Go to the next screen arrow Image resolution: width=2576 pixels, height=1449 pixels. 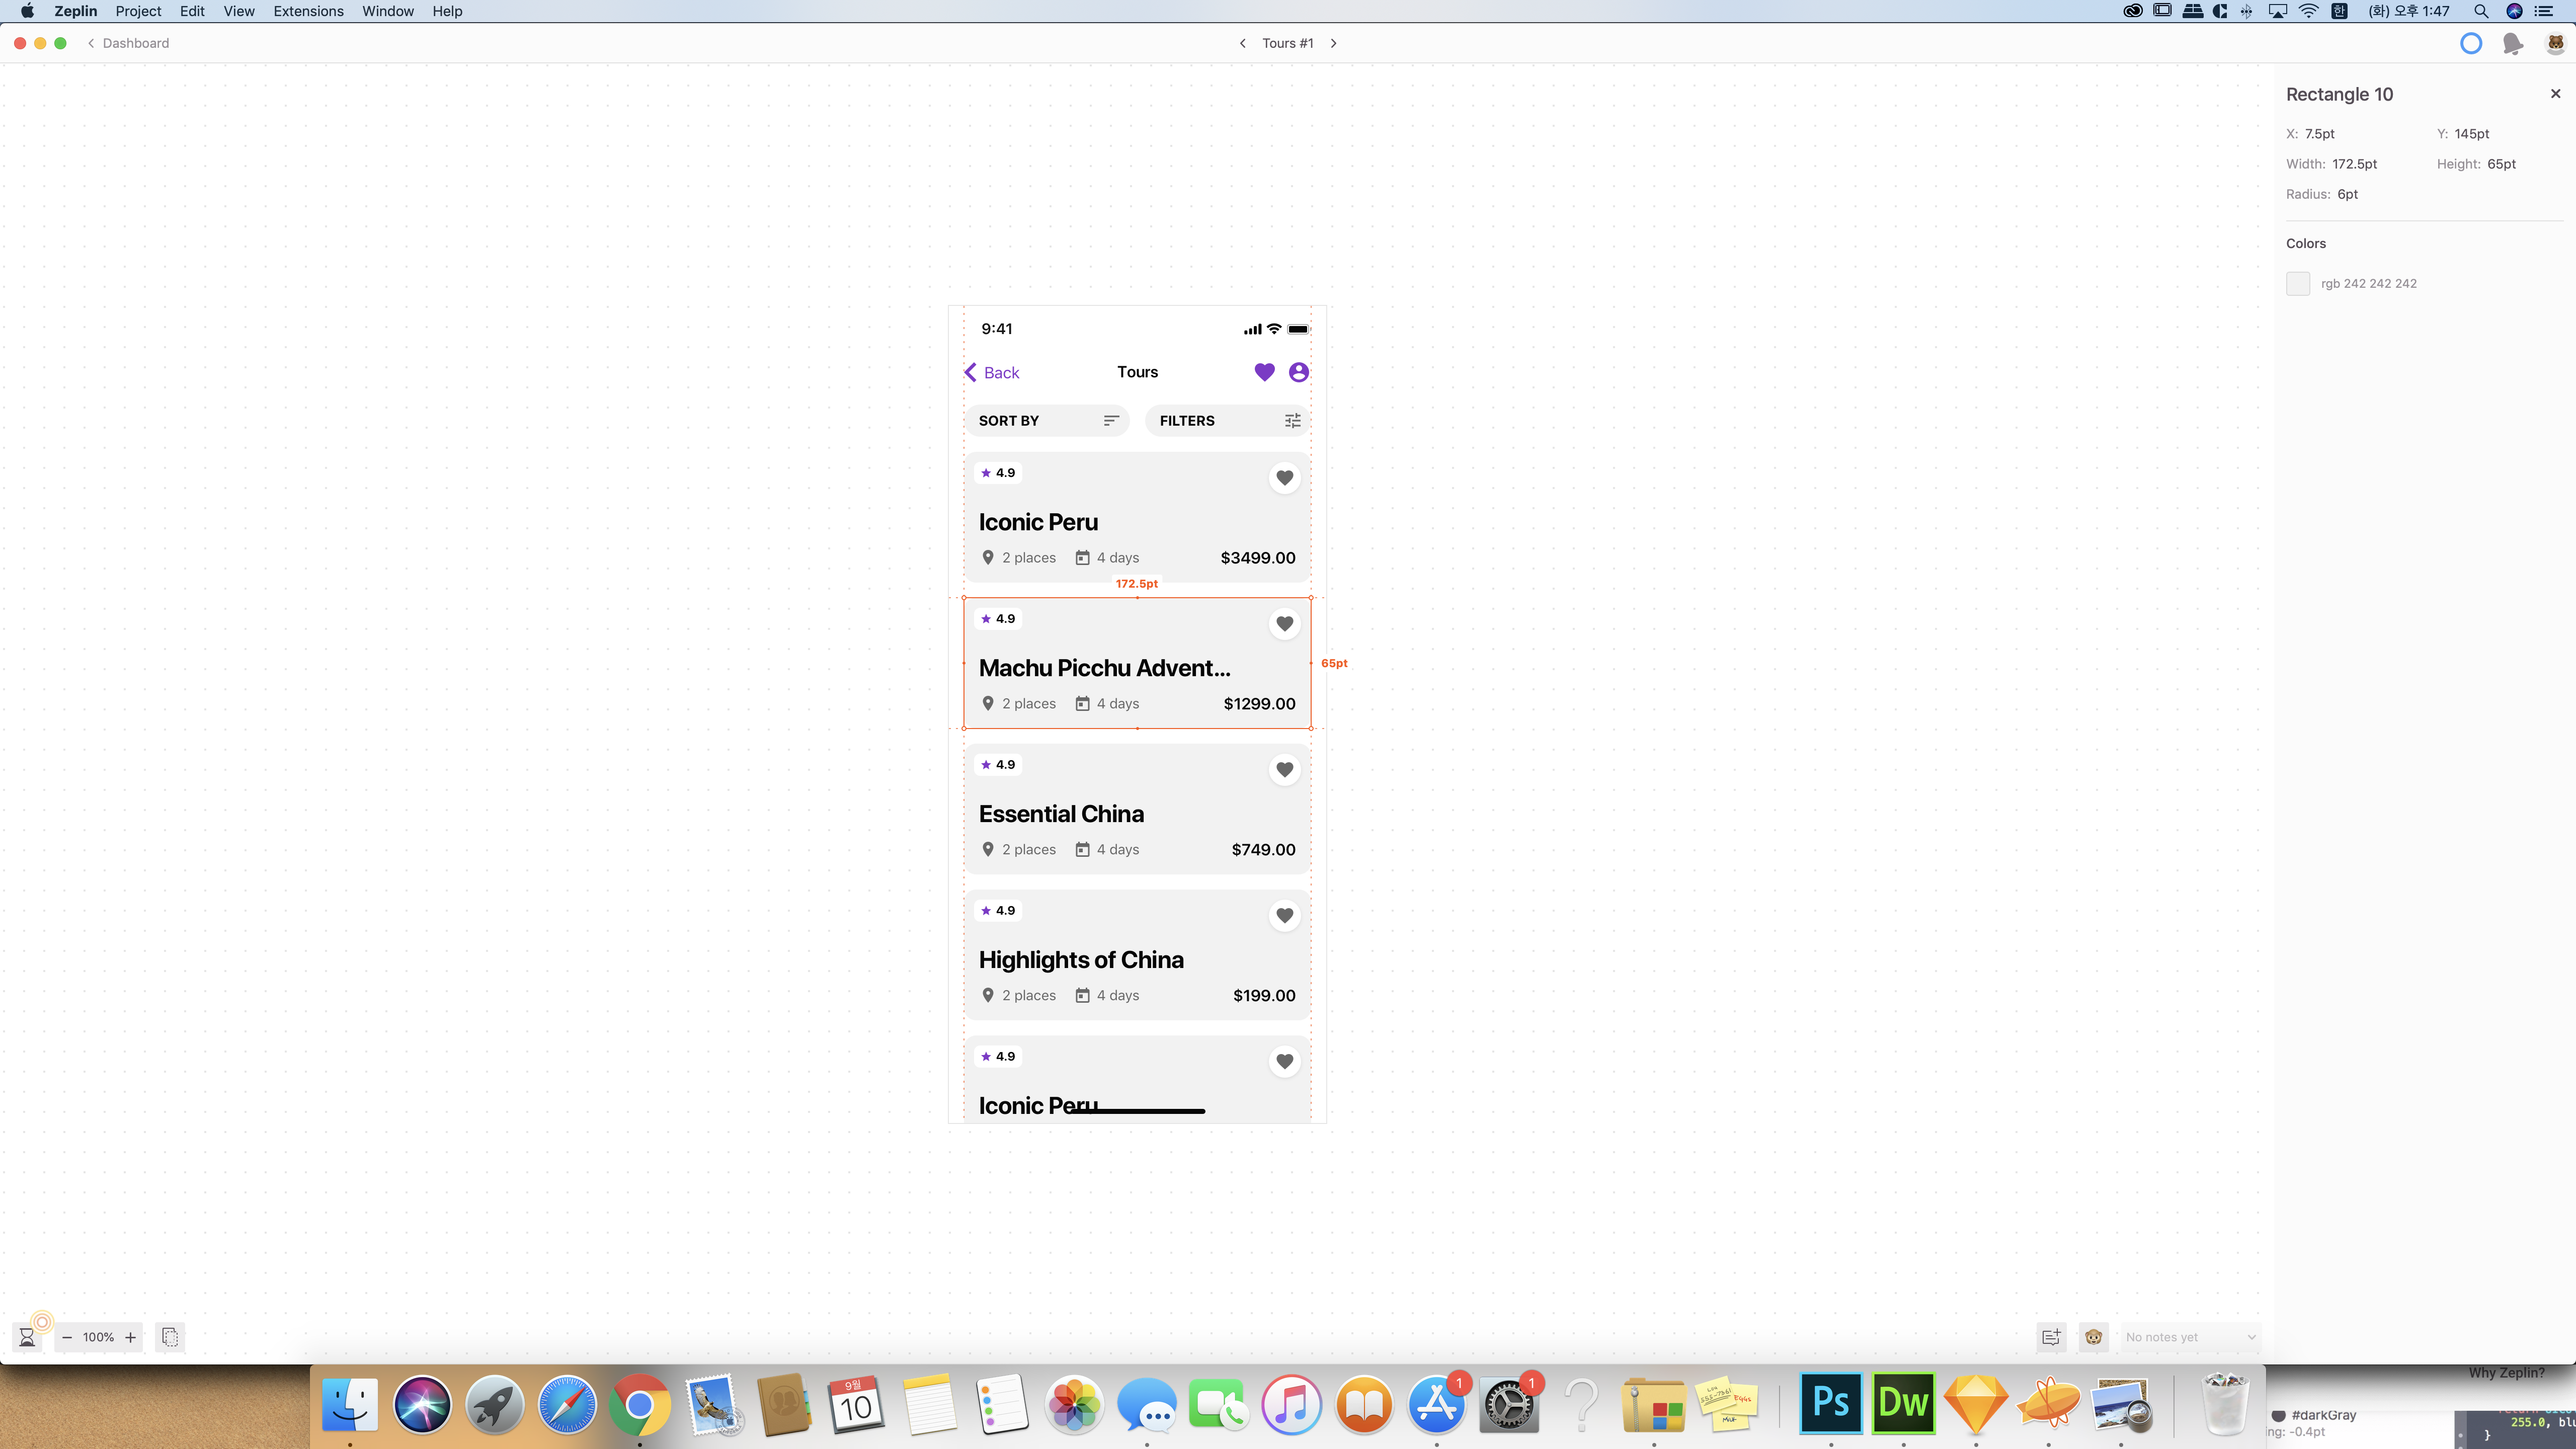pos(1333,43)
